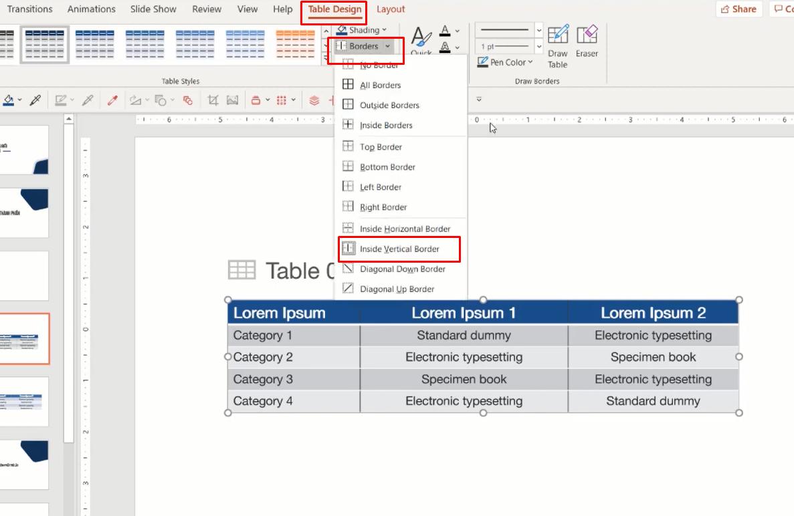Select the orange-outlined current slide thumbnail
The width and height of the screenshot is (794, 516).
click(x=24, y=338)
